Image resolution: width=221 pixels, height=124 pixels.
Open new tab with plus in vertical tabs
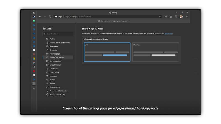pos(34,88)
